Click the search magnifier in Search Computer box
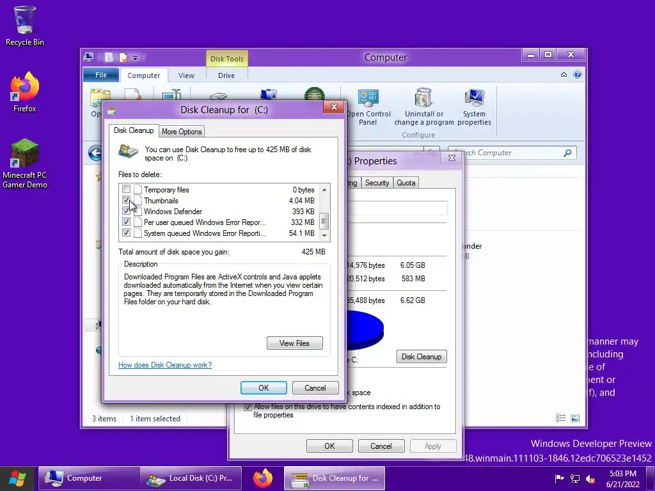Image resolution: width=655 pixels, height=491 pixels. click(x=567, y=153)
